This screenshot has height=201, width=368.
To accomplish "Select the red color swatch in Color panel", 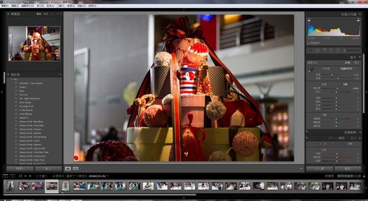I will coord(317,144).
